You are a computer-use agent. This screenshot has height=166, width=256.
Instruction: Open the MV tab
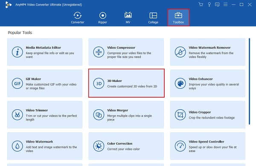coord(128,18)
